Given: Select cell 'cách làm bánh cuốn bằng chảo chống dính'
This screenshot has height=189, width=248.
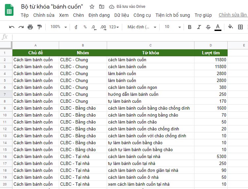Looking at the screenshot, I should point(150,108).
